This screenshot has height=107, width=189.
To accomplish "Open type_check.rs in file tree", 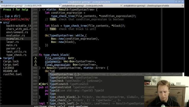I will [16, 55].
